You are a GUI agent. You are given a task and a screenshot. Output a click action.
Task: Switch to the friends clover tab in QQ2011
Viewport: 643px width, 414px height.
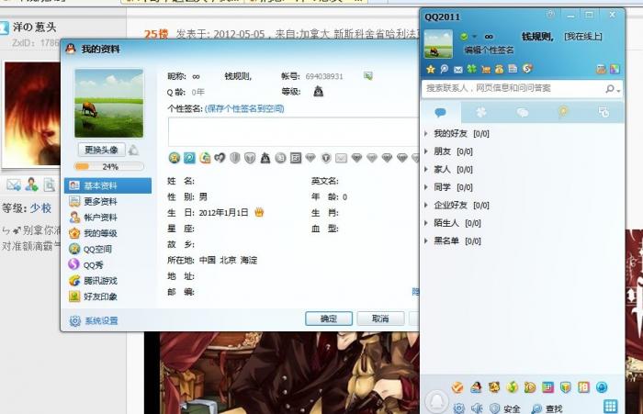481,112
